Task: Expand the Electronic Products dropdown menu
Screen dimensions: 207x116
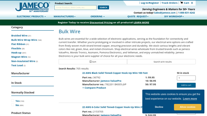Action: [31, 16]
